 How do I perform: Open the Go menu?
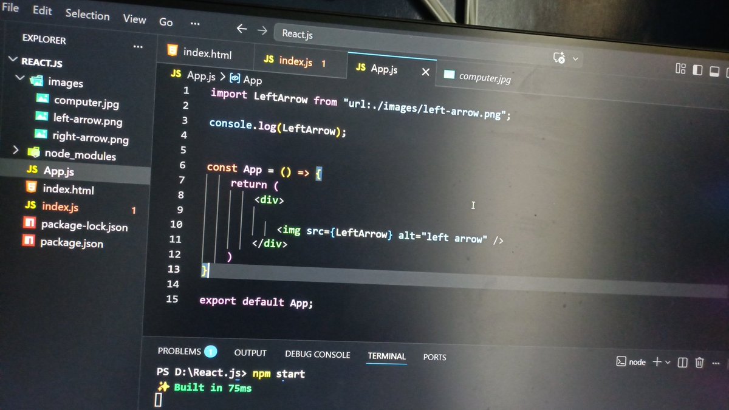click(x=166, y=22)
